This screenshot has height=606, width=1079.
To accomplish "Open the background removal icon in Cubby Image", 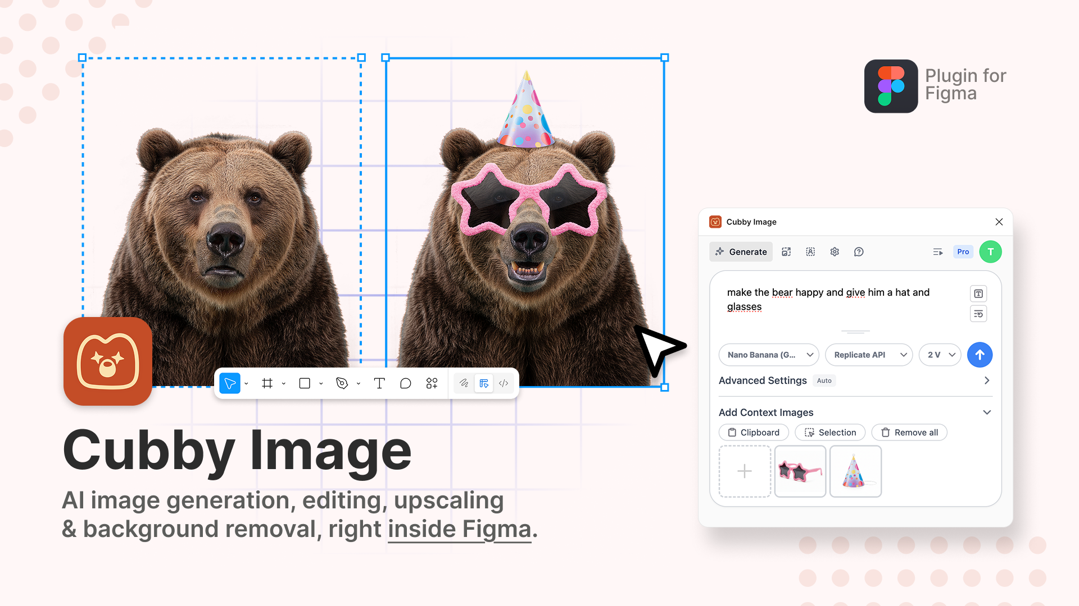I will click(x=810, y=251).
